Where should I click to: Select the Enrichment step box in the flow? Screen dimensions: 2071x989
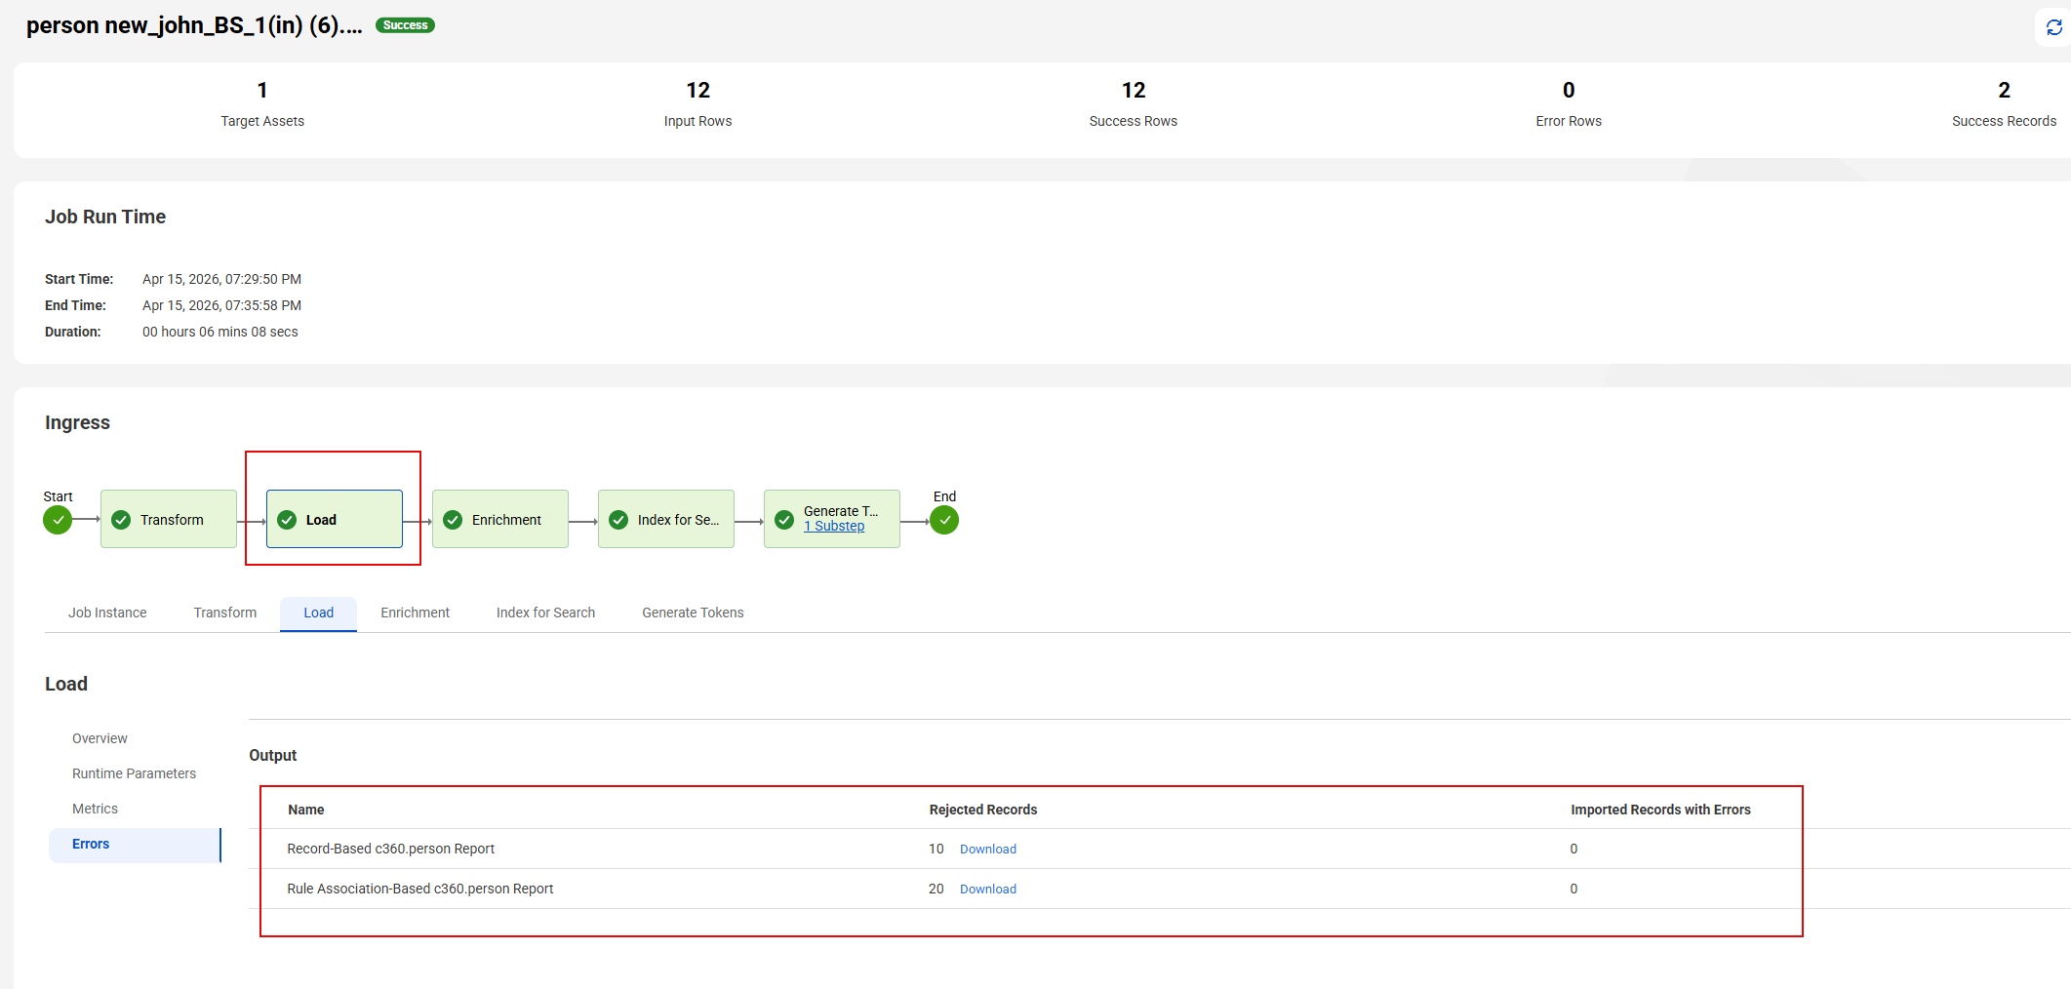500,519
